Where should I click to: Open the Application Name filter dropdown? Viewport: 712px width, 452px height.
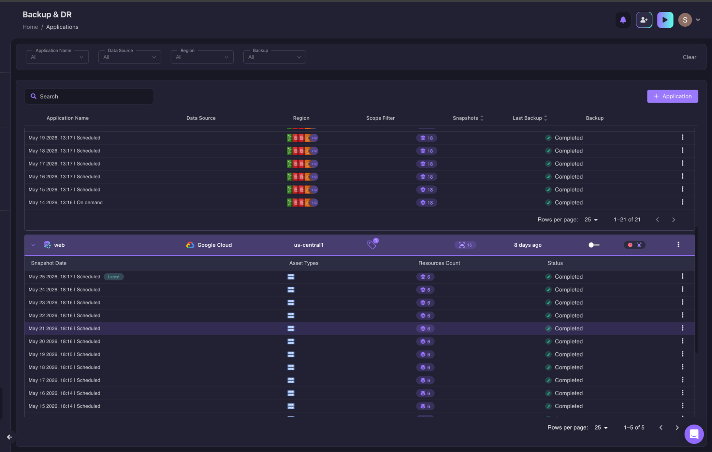point(57,57)
